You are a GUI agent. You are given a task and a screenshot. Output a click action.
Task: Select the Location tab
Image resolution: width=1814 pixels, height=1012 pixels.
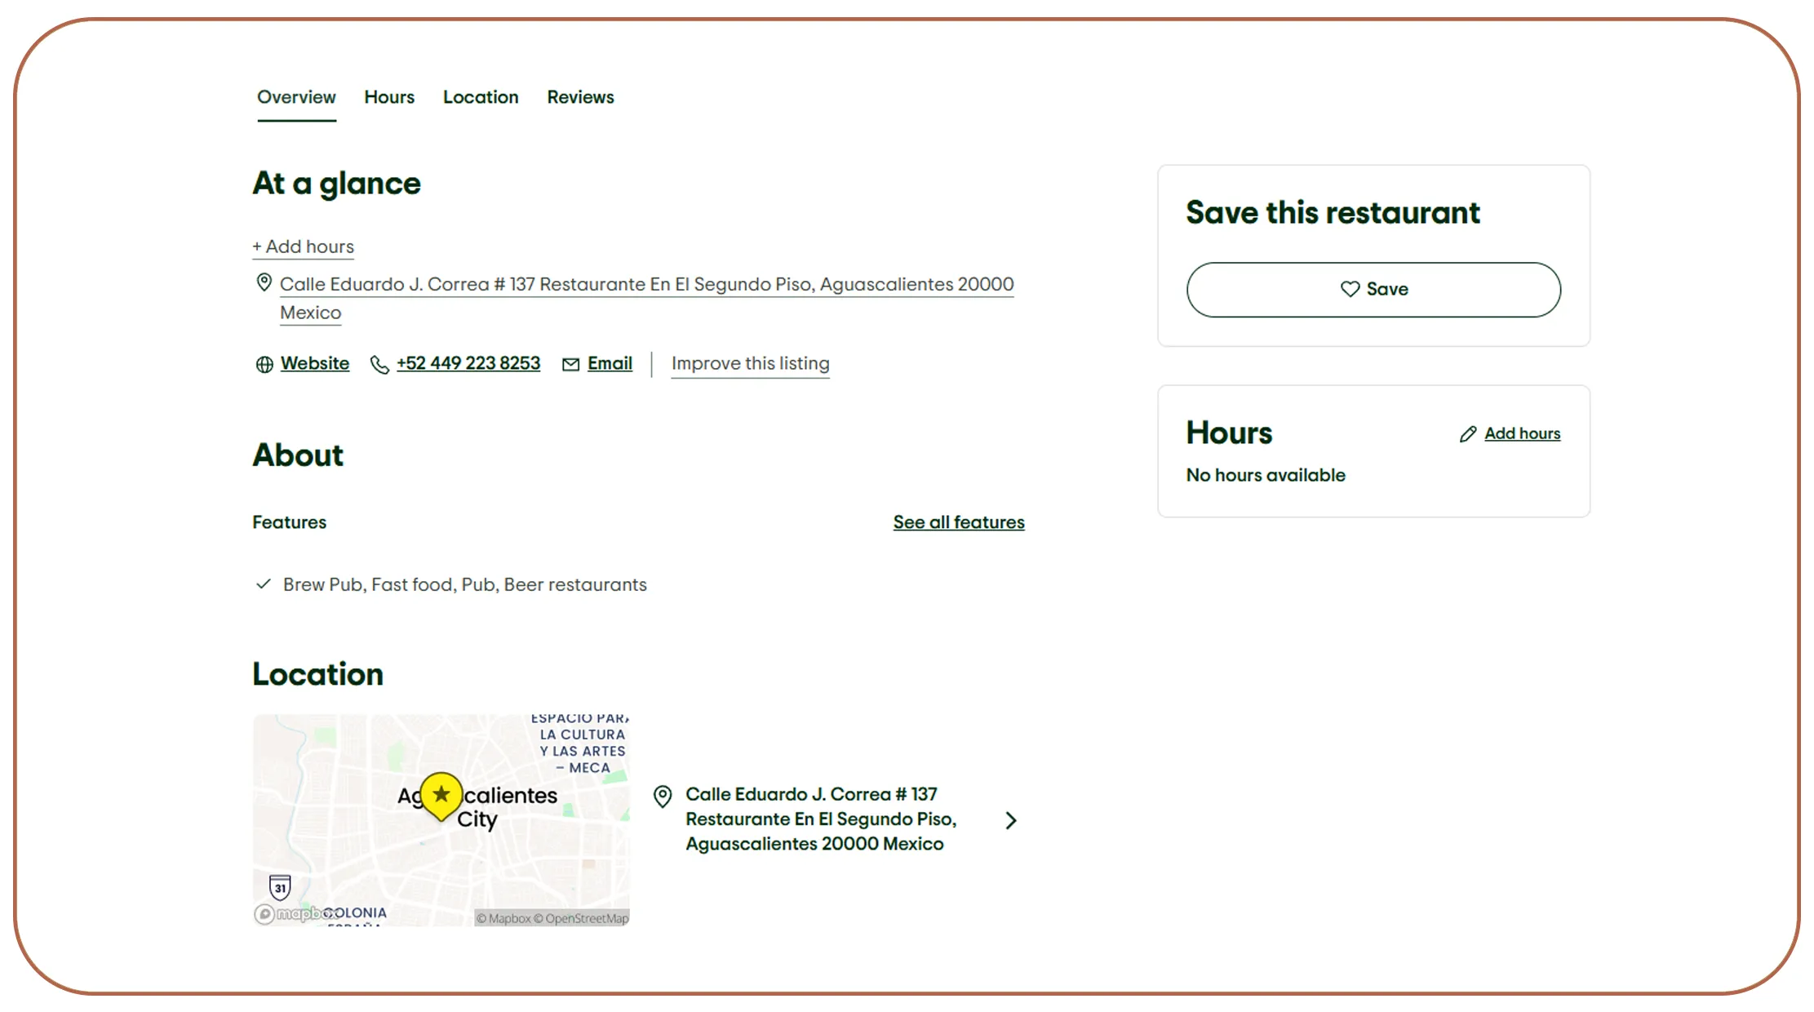pyautogui.click(x=481, y=97)
